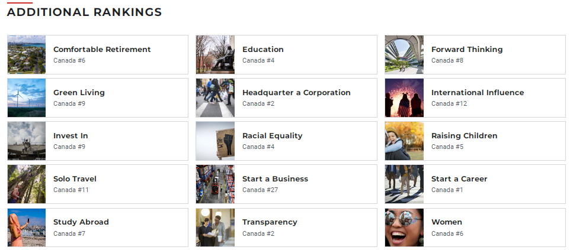Select the Transparency courthouse thumbnail image

215,228
